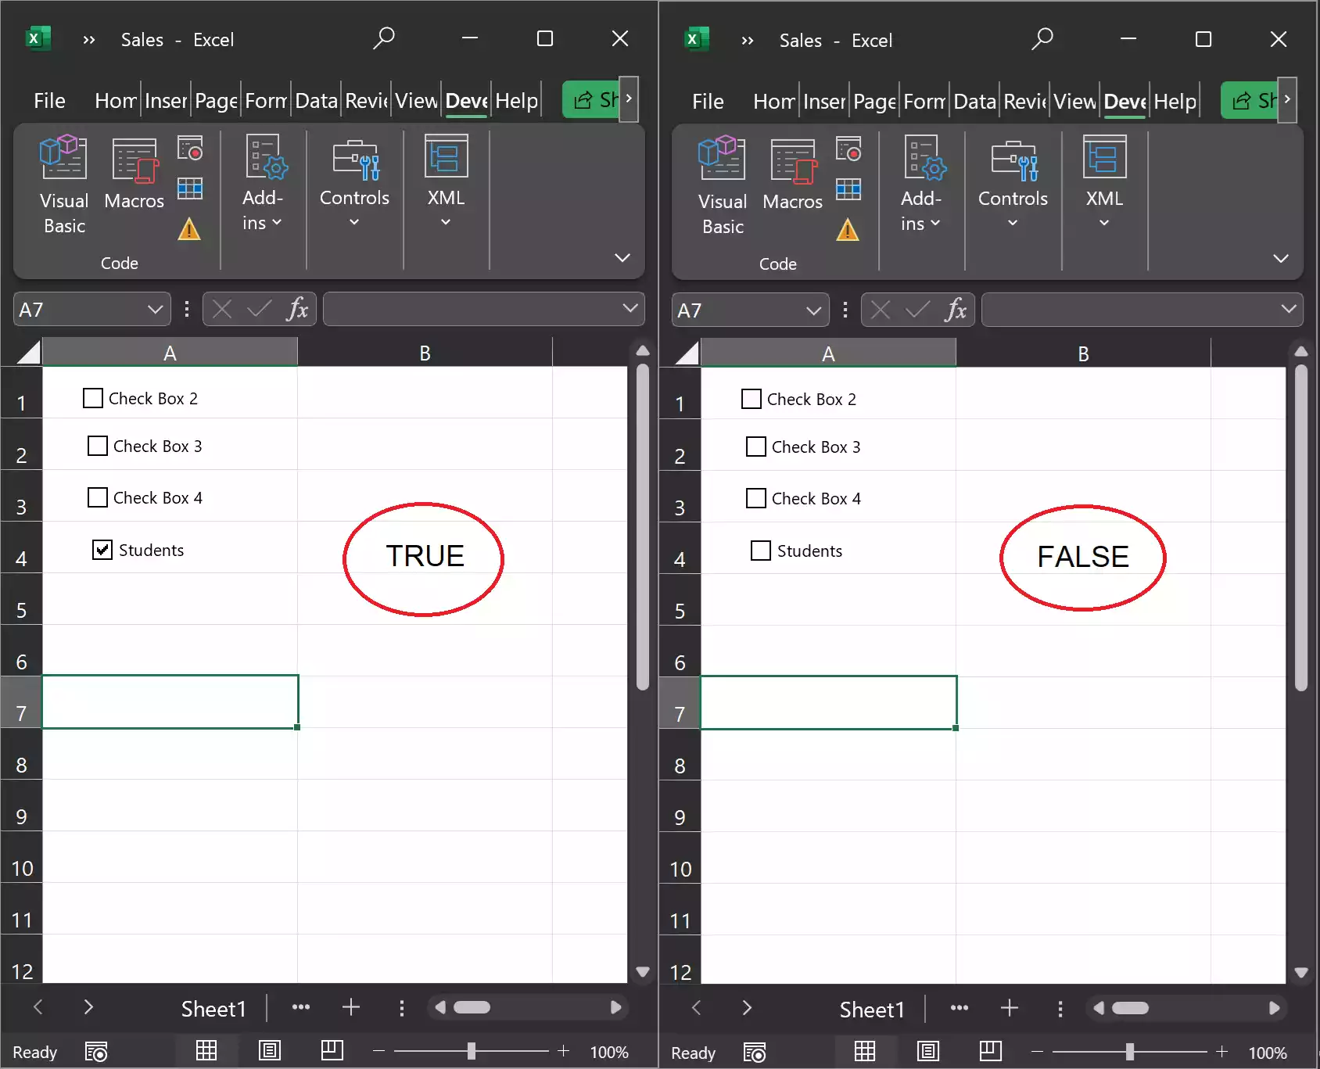Viewport: 1320px width, 1069px height.
Task: Select cell A7 in the worksheet
Action: coord(170,701)
